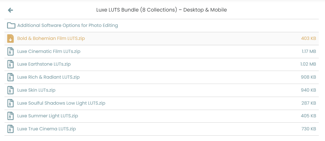
Task: Click the zip icon beside Luxe Summer Light
Action: [x=10, y=116]
